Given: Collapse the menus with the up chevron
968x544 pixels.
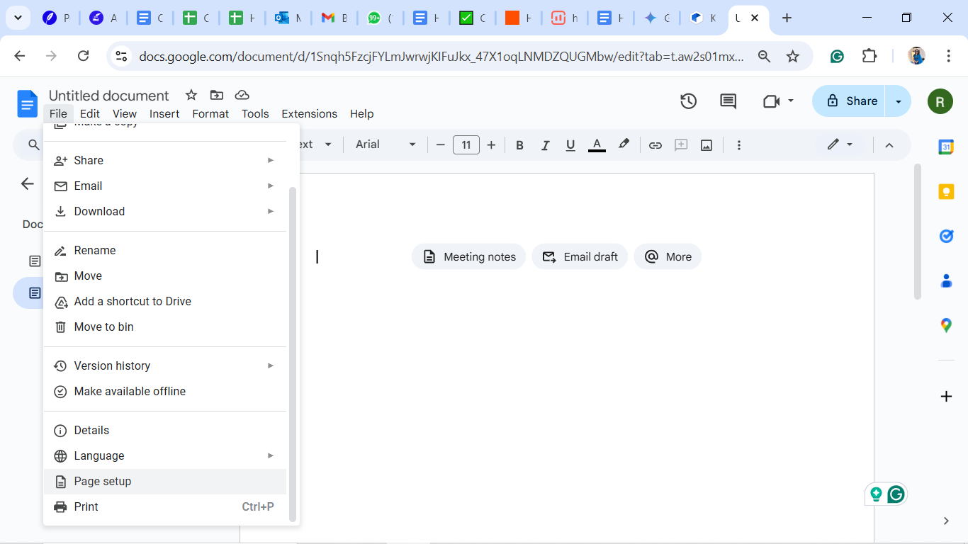Looking at the screenshot, I should coord(889,145).
